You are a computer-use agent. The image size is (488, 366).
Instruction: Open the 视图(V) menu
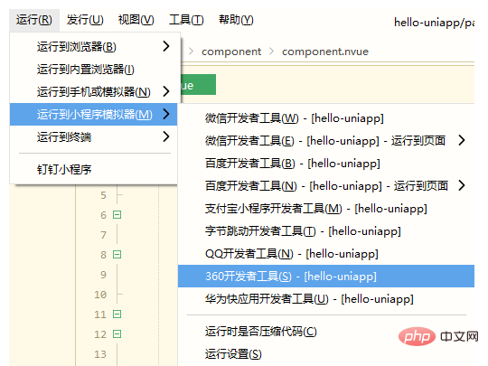(x=136, y=20)
